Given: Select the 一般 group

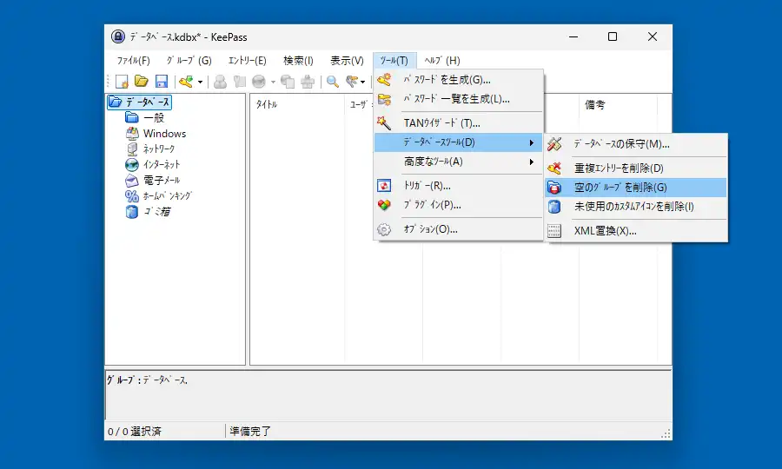Looking at the screenshot, I should (x=154, y=117).
